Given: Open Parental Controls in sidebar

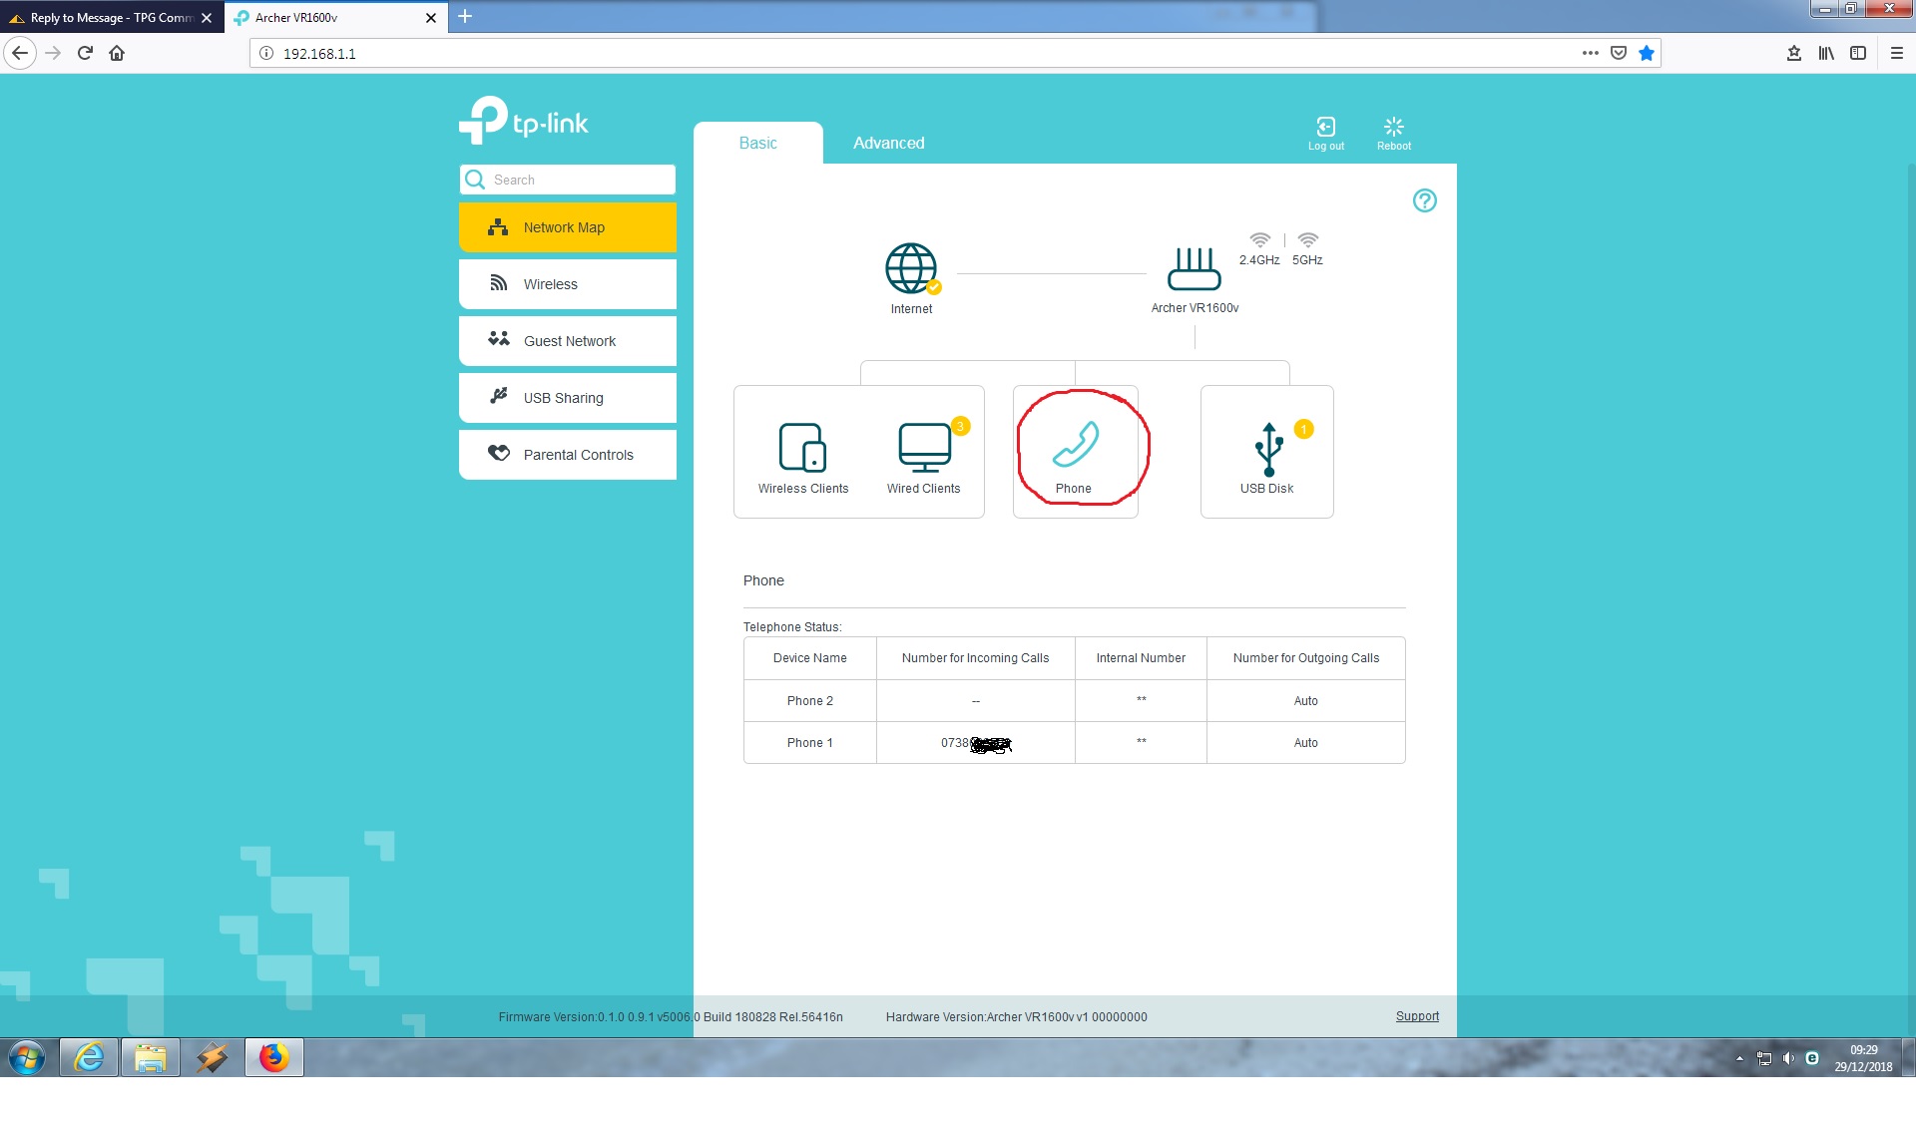Looking at the screenshot, I should point(568,455).
